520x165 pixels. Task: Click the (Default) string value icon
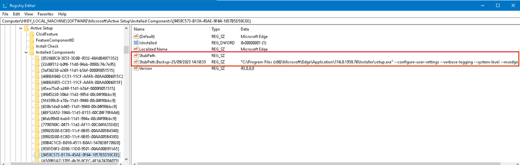(136, 37)
